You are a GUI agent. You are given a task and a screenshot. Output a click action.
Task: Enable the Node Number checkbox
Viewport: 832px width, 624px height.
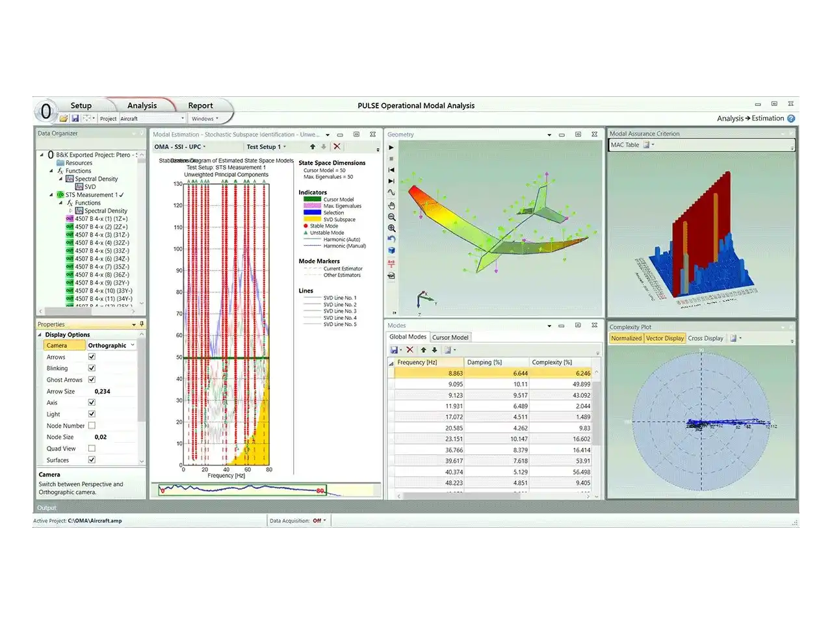(x=92, y=426)
